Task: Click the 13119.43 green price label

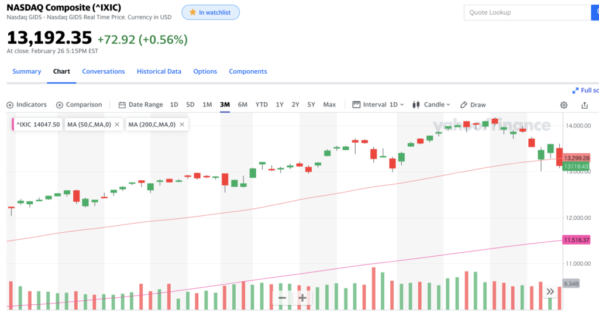Action: point(576,166)
